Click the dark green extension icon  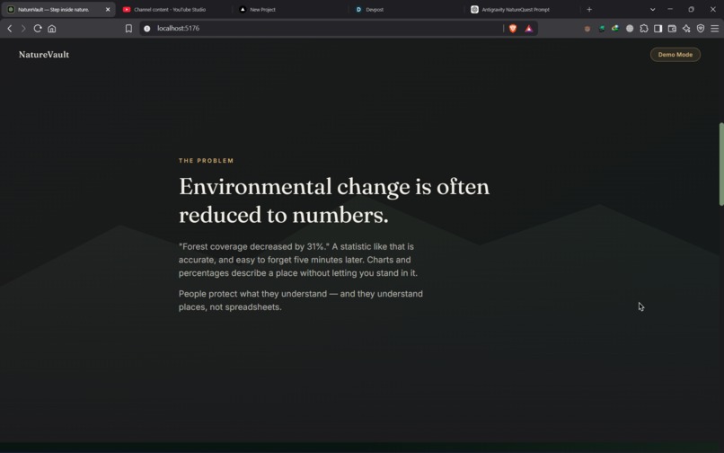pos(601,29)
